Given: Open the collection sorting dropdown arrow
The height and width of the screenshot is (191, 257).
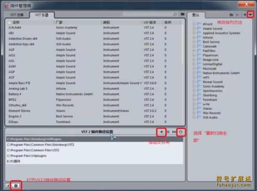Looking at the screenshot, I should 250,15.
